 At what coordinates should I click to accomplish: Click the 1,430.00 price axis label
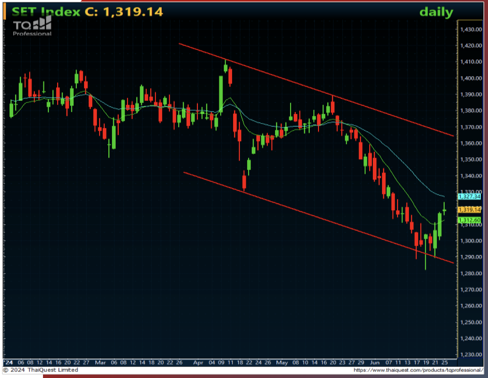(471, 30)
